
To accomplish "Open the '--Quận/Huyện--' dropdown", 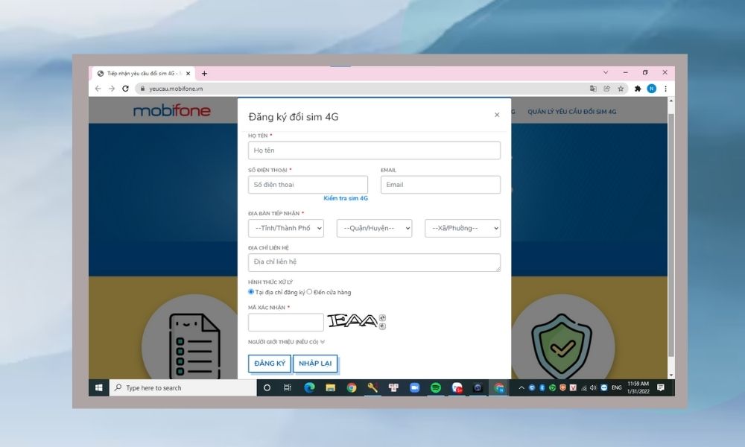I will pos(375,228).
